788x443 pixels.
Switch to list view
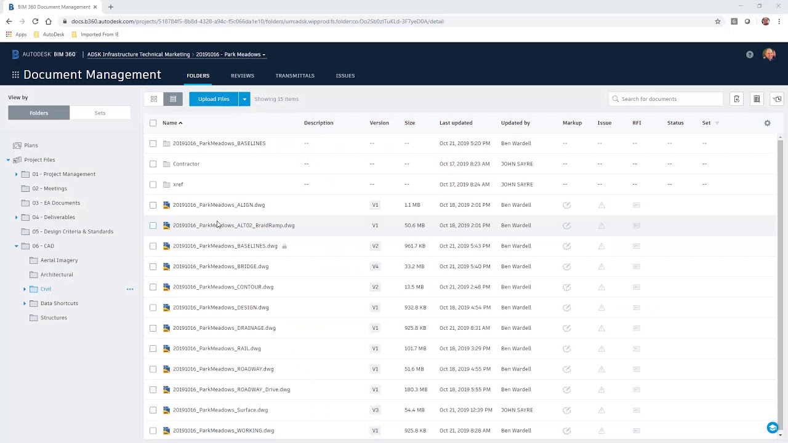coord(173,99)
